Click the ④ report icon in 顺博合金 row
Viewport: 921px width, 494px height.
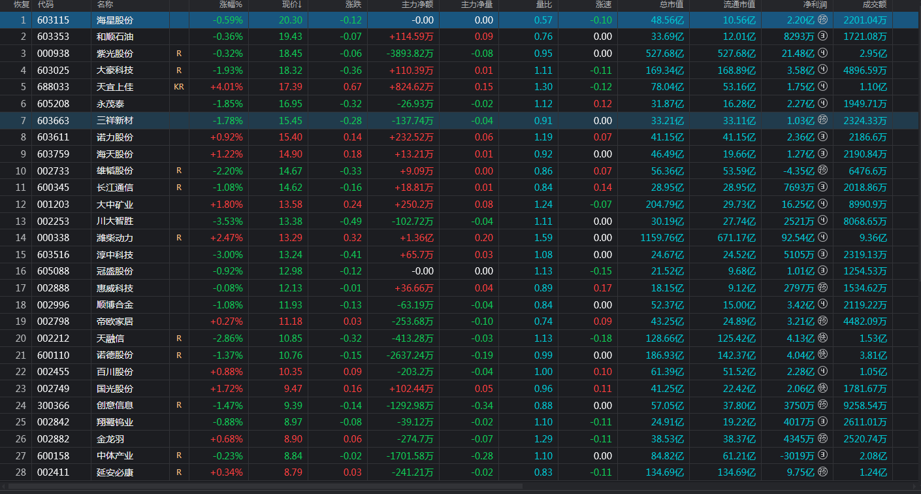click(x=822, y=305)
